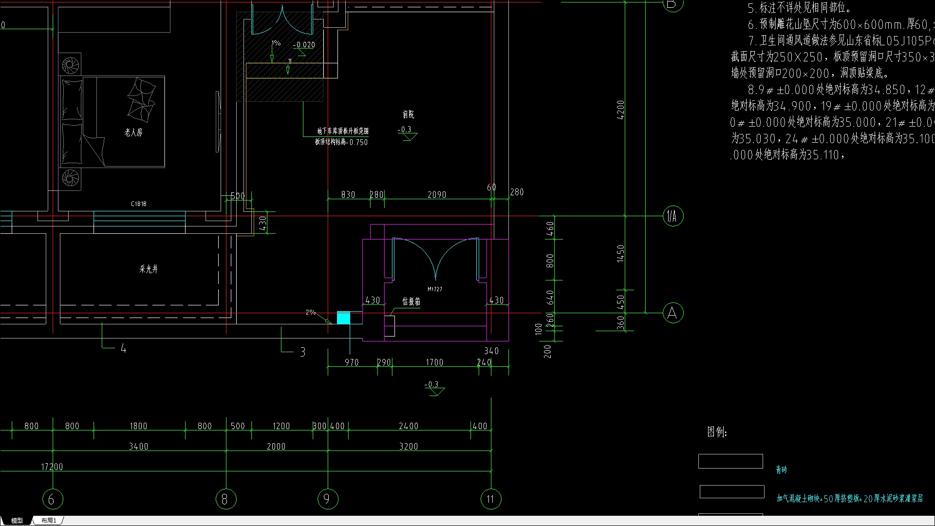Select door tag M1727
Viewport: 935px width, 526px height.
pos(435,289)
